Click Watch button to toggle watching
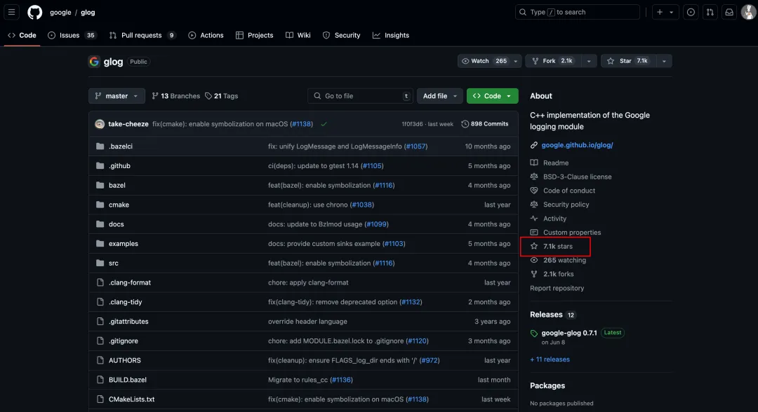This screenshot has width=758, height=412. coord(484,61)
